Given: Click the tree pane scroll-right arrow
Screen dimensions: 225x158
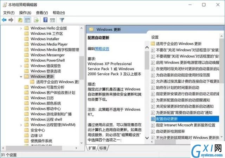Looking at the screenshot, I should [76, 148].
